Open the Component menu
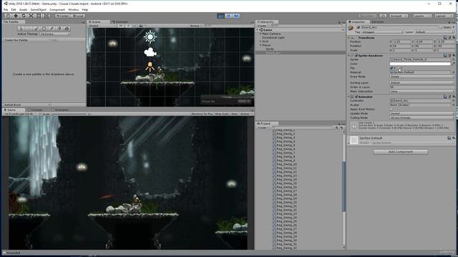 [57, 9]
